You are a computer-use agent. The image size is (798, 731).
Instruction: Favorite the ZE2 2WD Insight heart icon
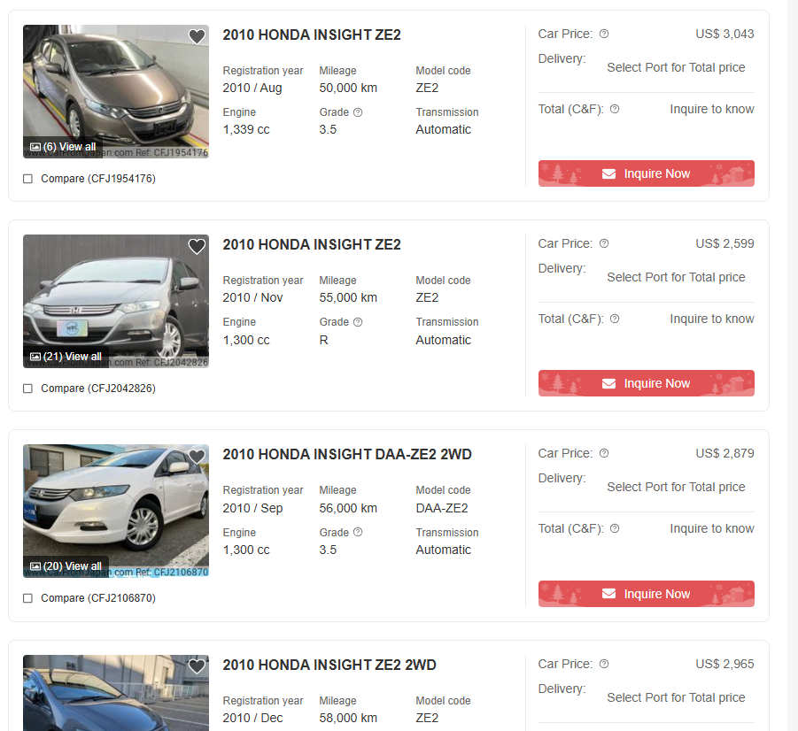[x=197, y=666]
